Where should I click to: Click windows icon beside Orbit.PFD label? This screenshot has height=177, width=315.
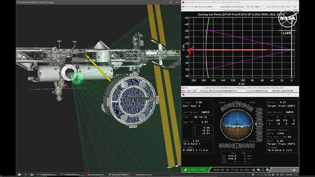click(186, 170)
